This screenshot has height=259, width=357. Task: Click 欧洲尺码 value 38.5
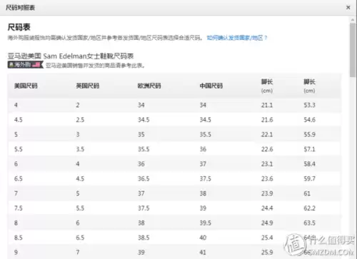point(144,238)
